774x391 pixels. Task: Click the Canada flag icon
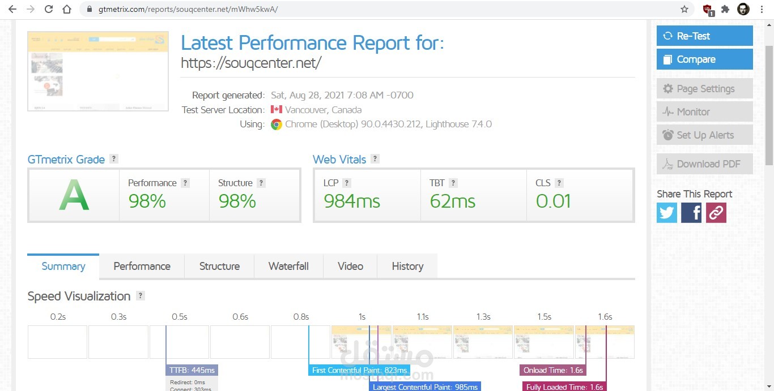click(x=277, y=110)
